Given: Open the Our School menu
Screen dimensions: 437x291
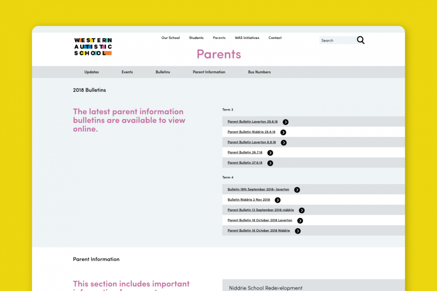Looking at the screenshot, I should click(x=171, y=38).
